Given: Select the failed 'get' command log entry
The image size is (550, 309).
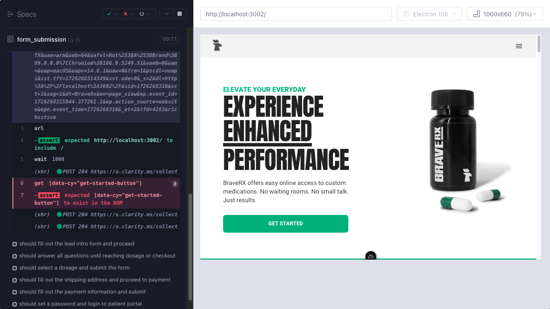Looking at the screenshot, I should coord(88,183).
